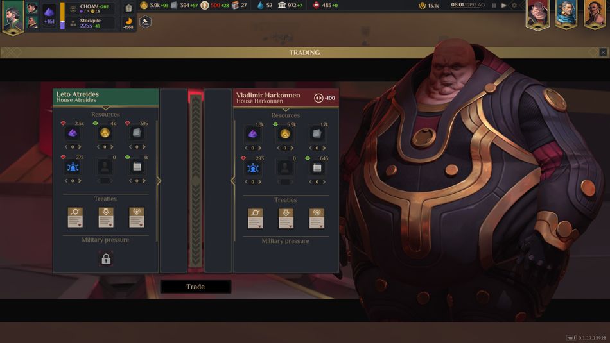Select Leto Atreides' 1k crate resource icon
The image size is (610, 343).
(137, 167)
